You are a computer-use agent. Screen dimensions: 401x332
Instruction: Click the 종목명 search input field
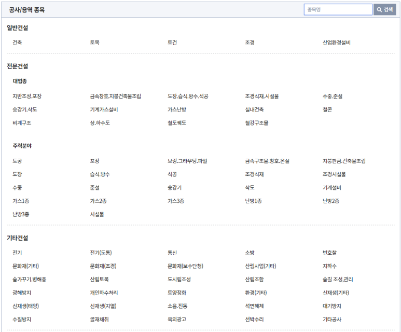coord(338,10)
